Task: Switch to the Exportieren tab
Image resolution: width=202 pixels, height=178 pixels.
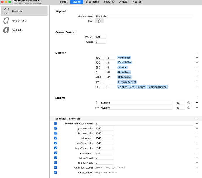Action: (93, 2)
